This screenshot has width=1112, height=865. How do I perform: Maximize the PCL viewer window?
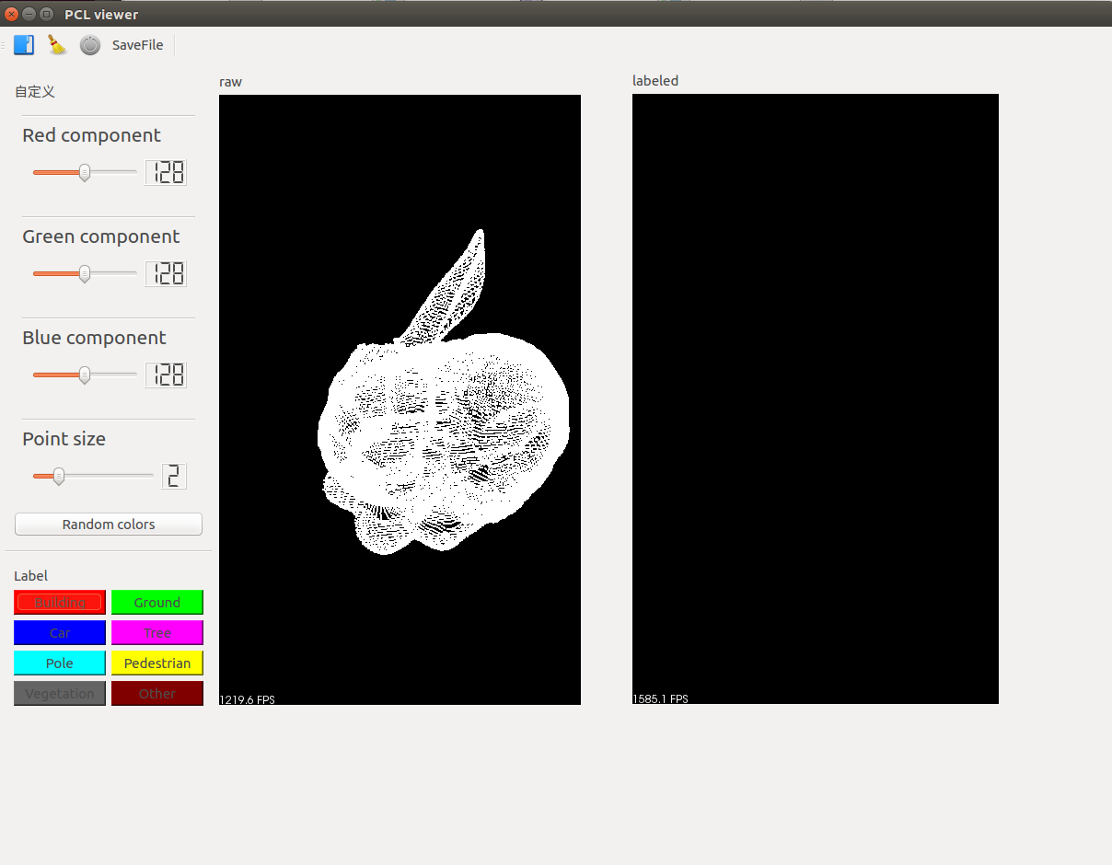click(45, 14)
